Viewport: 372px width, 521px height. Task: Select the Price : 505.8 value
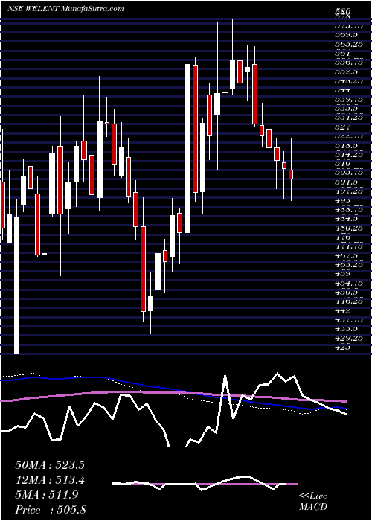51,510
